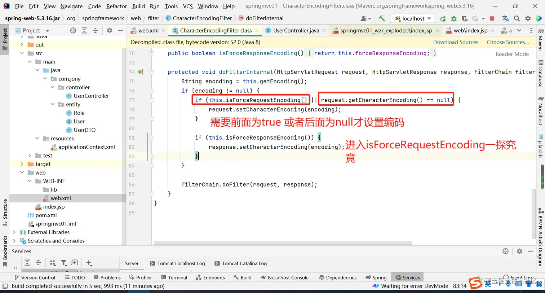Add a service with the plus icon
545x293 pixels.
pos(89,263)
